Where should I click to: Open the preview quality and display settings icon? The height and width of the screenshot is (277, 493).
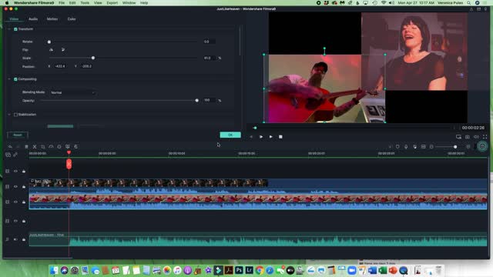pyautogui.click(x=459, y=137)
